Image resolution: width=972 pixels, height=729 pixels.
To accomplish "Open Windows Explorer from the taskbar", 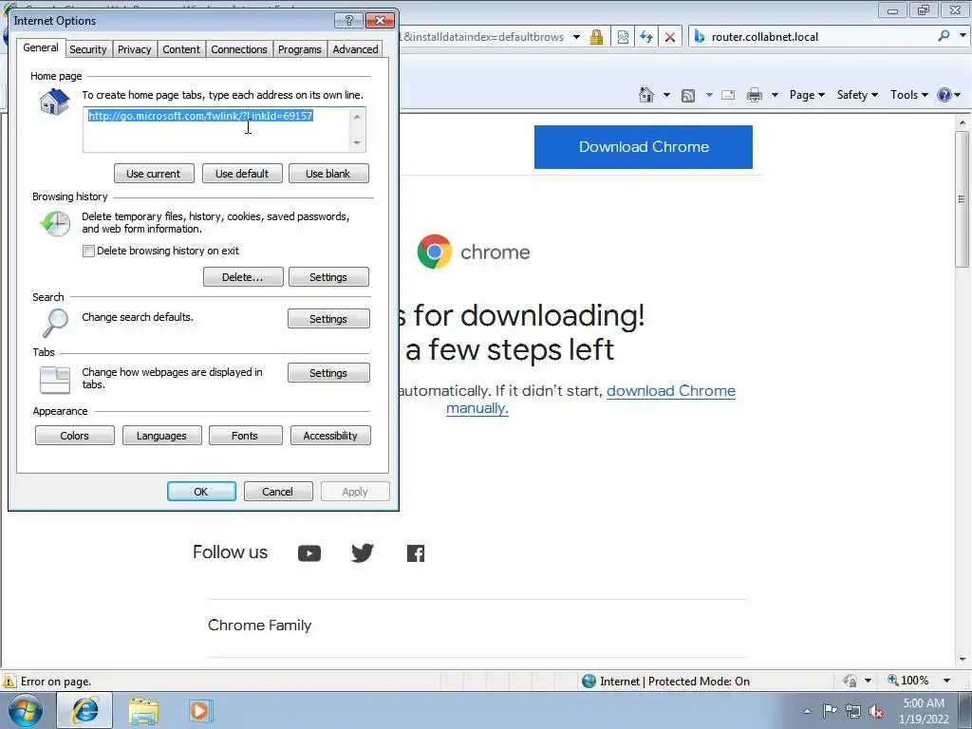I will click(x=143, y=710).
